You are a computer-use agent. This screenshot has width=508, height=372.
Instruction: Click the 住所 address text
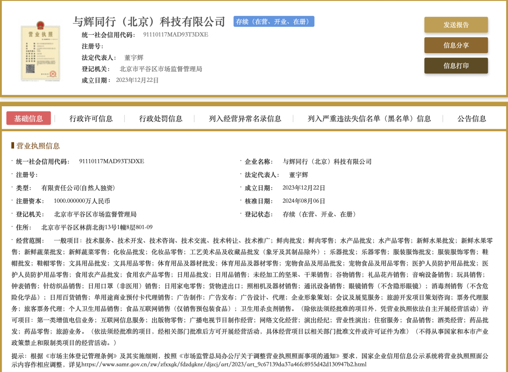click(97, 227)
